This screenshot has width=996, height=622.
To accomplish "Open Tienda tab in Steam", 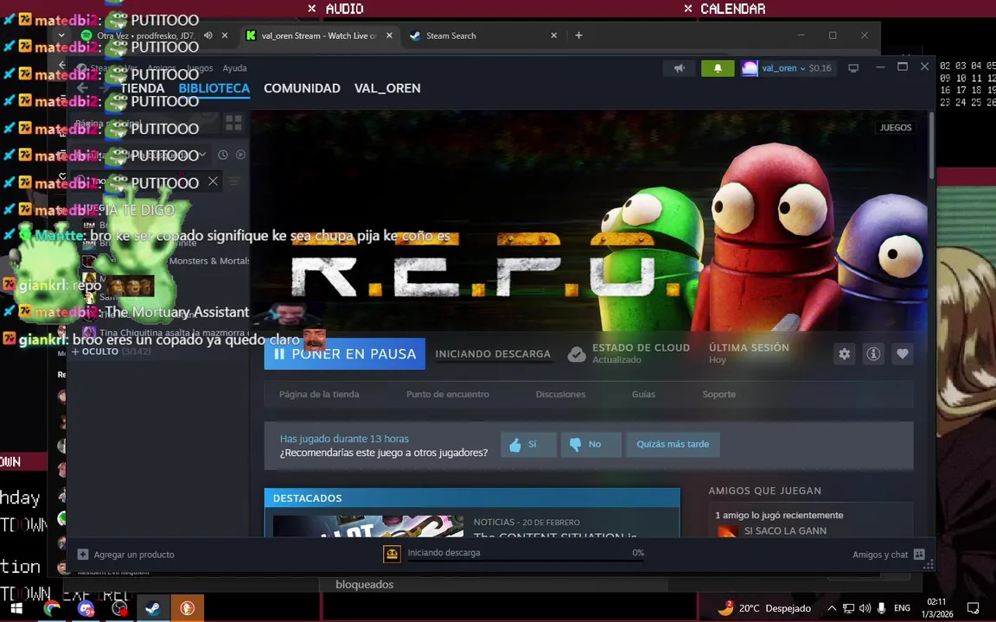I will click(x=143, y=88).
